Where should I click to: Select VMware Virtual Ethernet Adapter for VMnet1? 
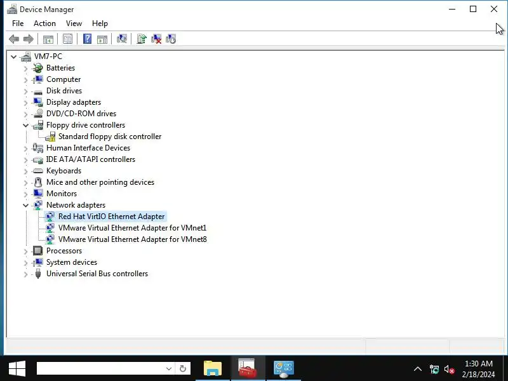click(132, 228)
